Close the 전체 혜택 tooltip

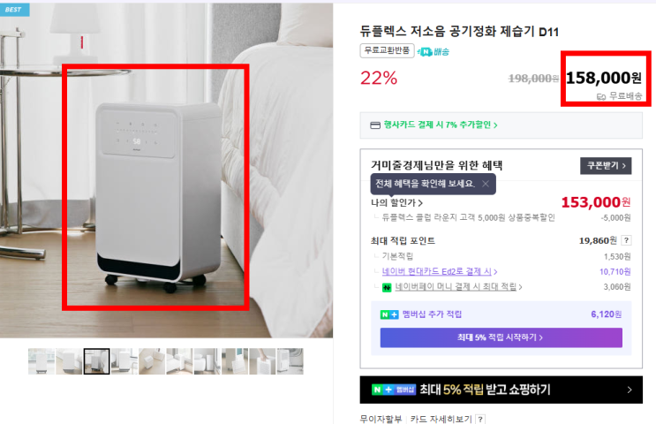486,184
